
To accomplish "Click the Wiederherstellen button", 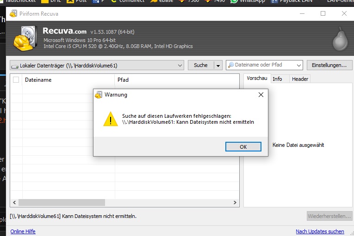I will coord(329,216).
